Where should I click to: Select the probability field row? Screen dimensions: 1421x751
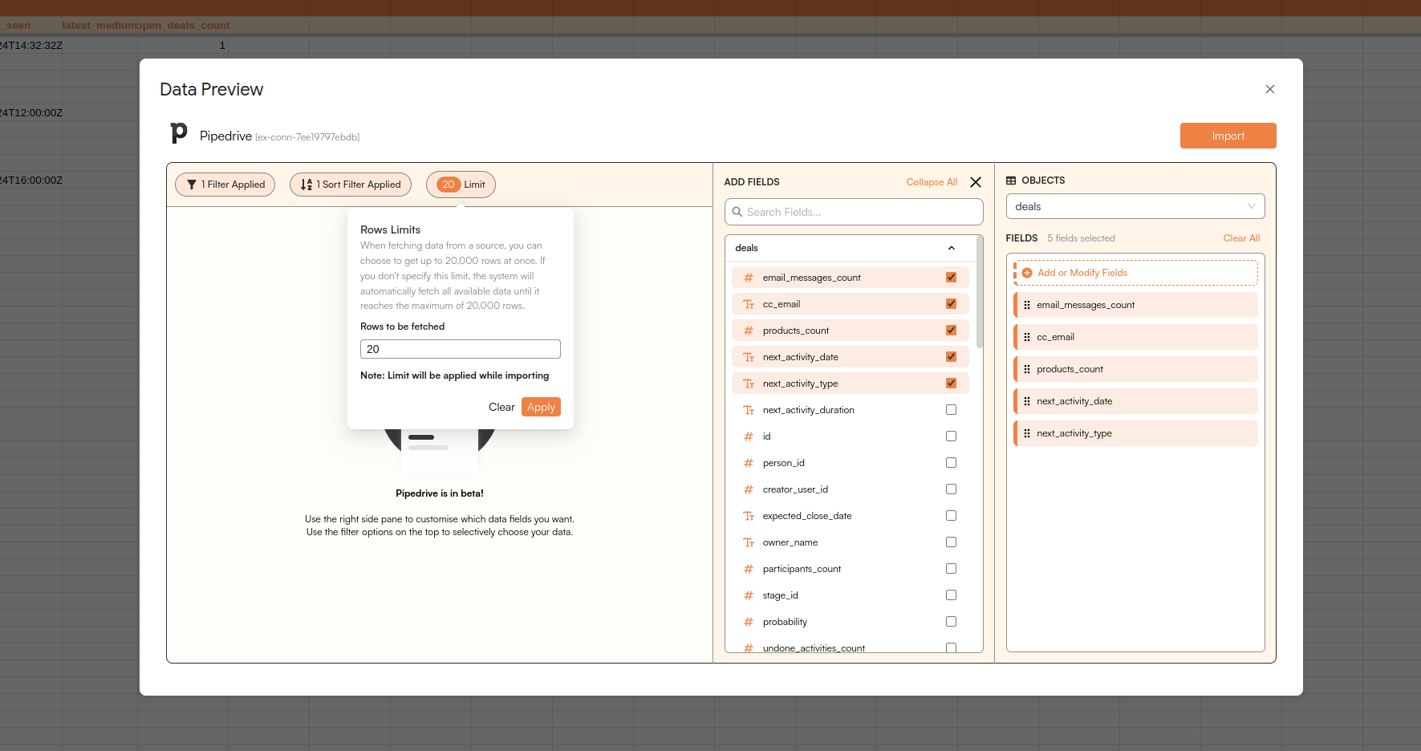(x=851, y=622)
